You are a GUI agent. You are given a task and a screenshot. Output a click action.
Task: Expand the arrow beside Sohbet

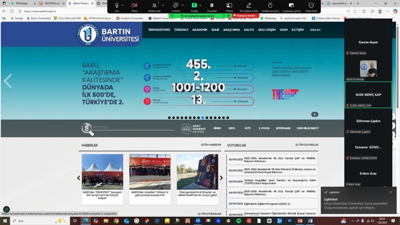click(183, 5)
